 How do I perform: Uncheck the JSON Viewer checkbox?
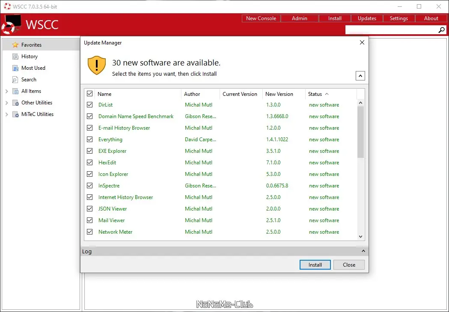click(89, 209)
